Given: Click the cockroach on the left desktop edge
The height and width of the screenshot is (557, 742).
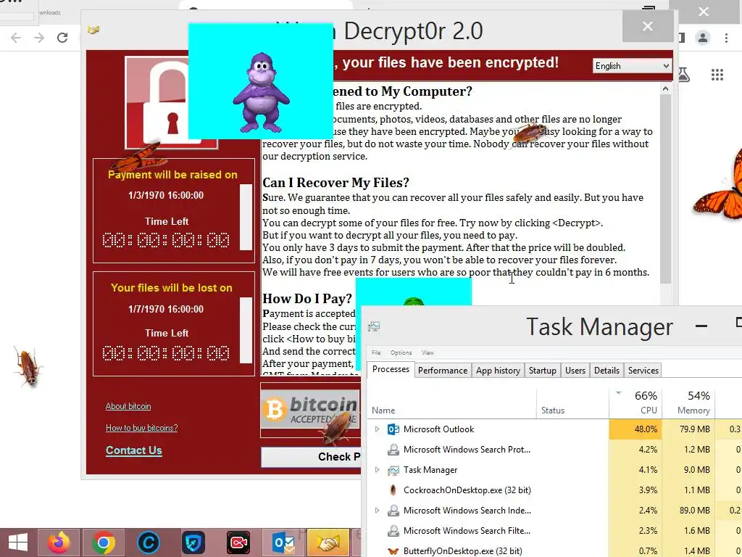Looking at the screenshot, I should coord(28,366).
